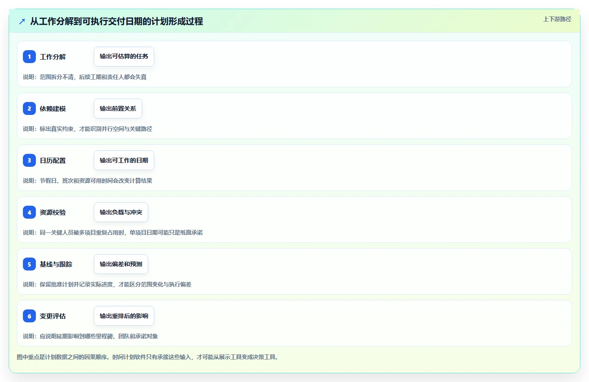
Task: Click step number badge 5
Action: pos(29,264)
